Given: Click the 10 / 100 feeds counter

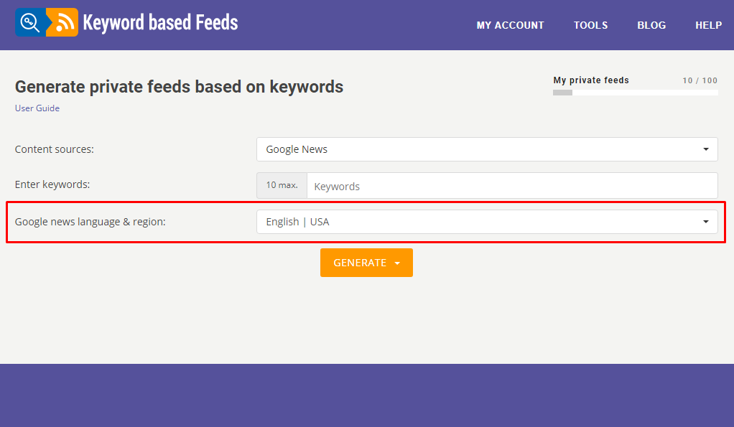Looking at the screenshot, I should coord(700,80).
